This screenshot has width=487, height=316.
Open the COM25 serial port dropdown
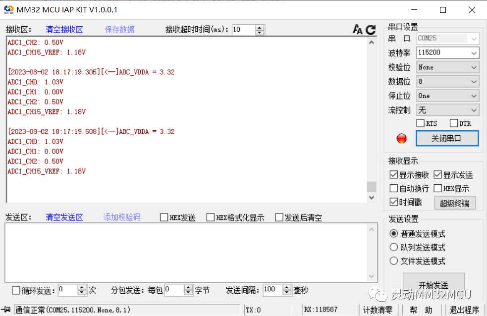click(x=447, y=38)
